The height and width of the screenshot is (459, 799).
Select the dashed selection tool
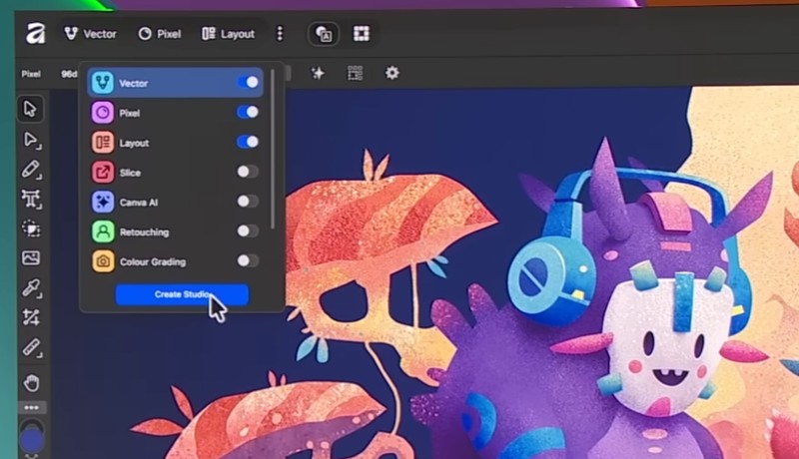pos(31,229)
